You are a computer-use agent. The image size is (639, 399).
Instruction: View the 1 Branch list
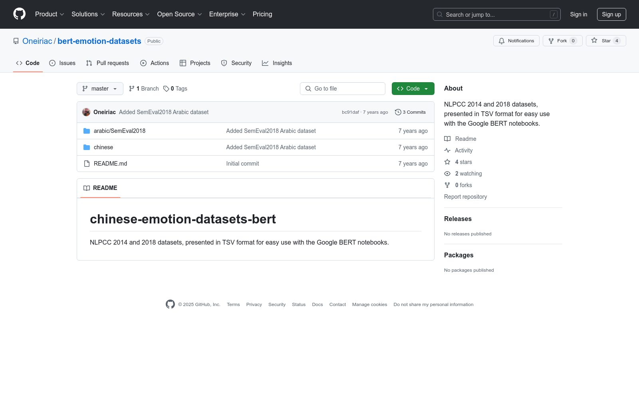pos(144,89)
